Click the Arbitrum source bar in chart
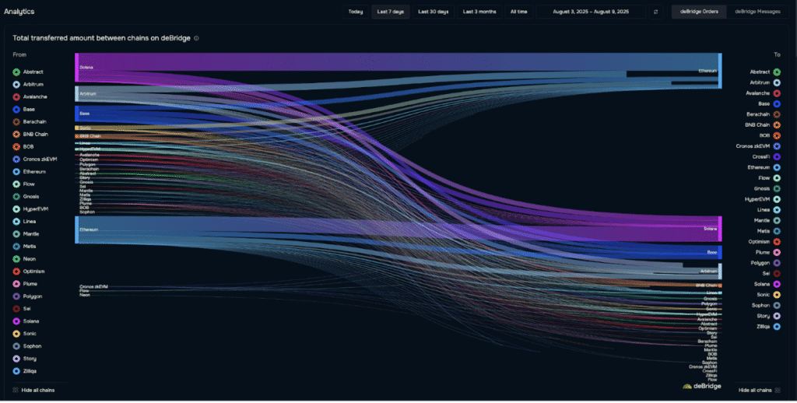 click(x=77, y=93)
